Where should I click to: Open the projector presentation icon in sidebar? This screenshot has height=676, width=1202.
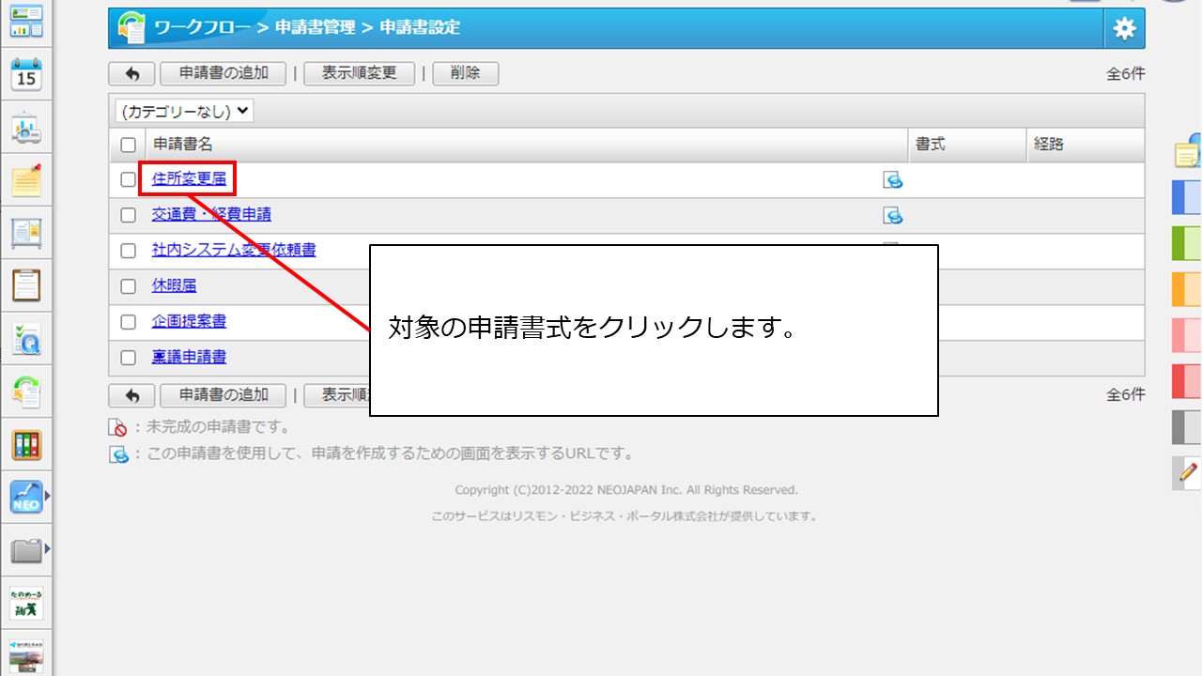pos(26,128)
